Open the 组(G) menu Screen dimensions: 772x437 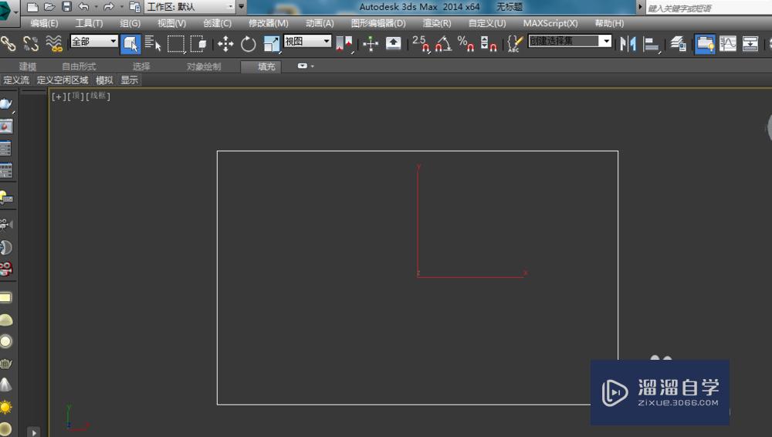tap(130, 23)
